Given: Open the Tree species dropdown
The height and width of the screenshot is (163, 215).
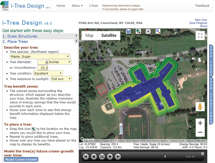Looking at the screenshot, I should point(40,56).
